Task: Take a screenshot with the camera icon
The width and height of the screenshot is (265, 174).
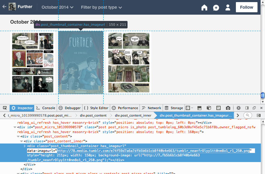Action: tap(228, 108)
